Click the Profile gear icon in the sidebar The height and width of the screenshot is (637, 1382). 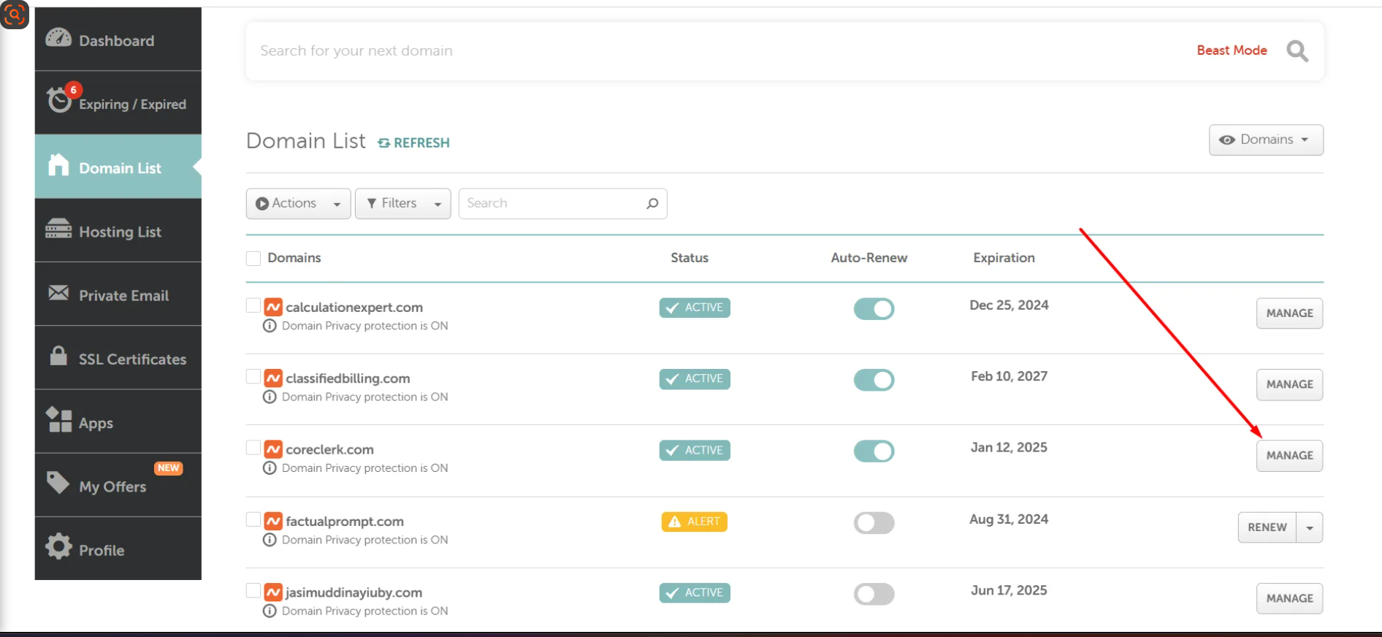58,546
